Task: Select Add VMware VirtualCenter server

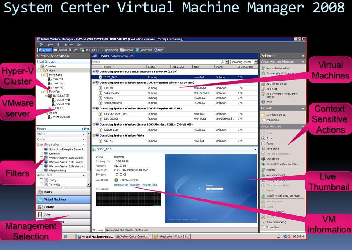Action: click(280, 95)
